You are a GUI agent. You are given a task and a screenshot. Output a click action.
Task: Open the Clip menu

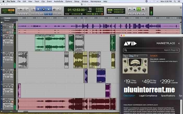click(43, 1)
